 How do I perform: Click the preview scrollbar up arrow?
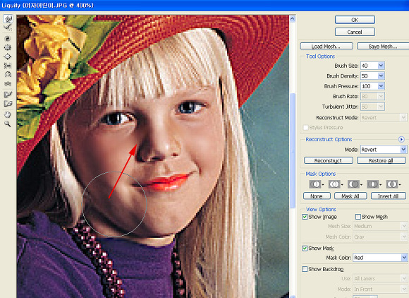[x=293, y=19]
